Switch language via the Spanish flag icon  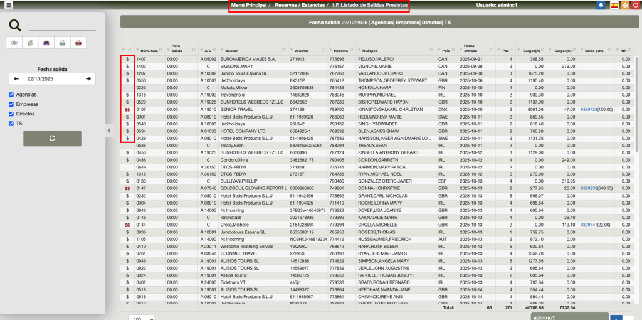point(613,5)
